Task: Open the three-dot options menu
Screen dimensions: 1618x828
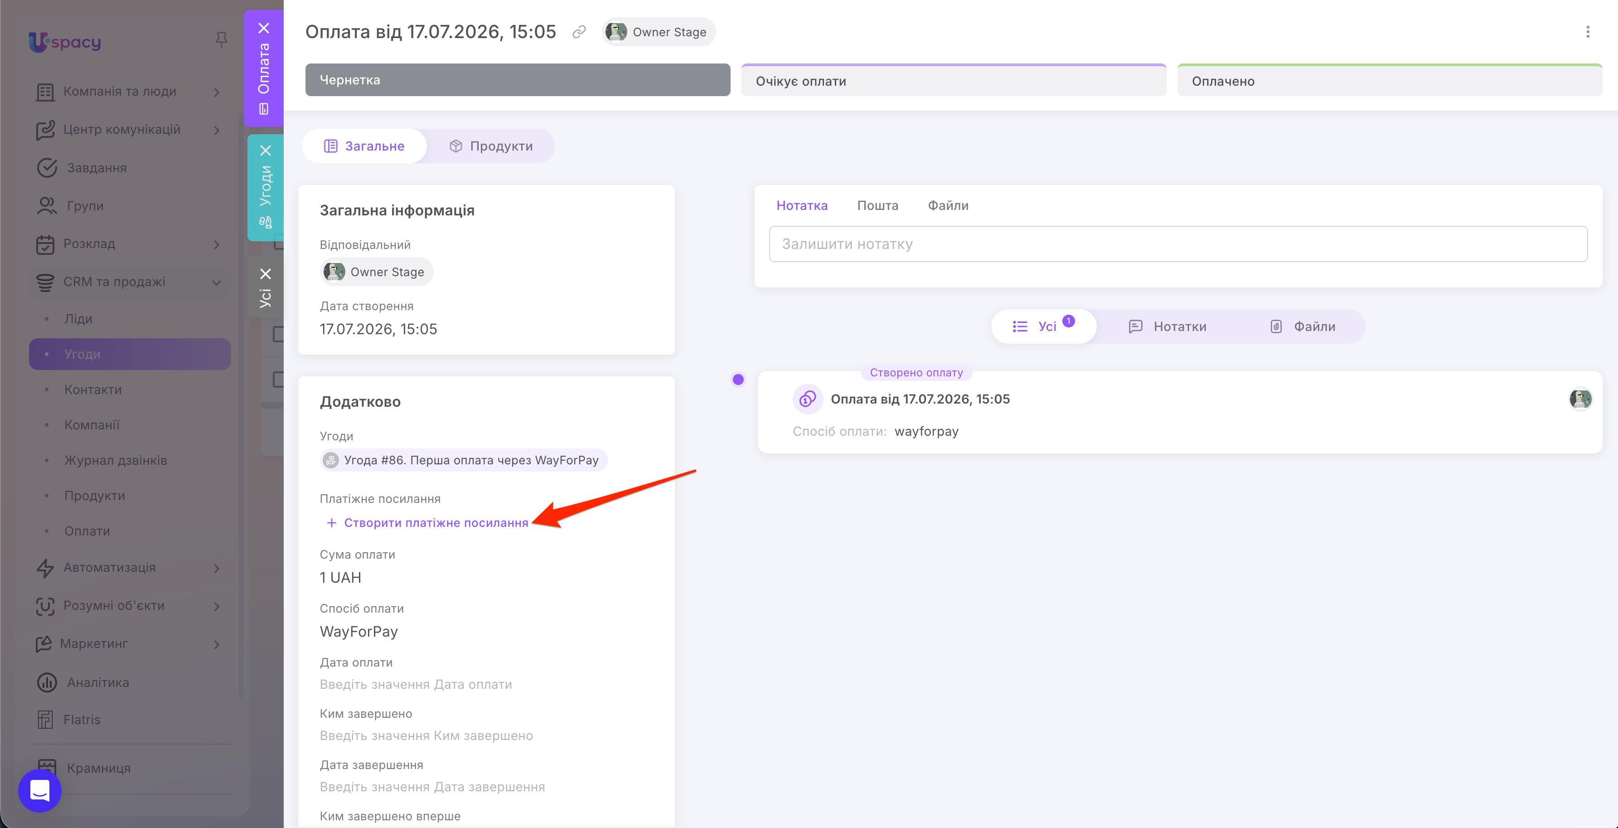Action: click(1587, 32)
